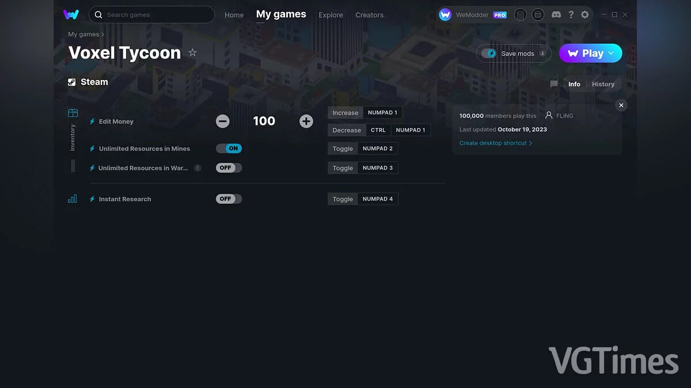The width and height of the screenshot is (691, 388).
Task: Switch to Explore tab
Action: (331, 15)
